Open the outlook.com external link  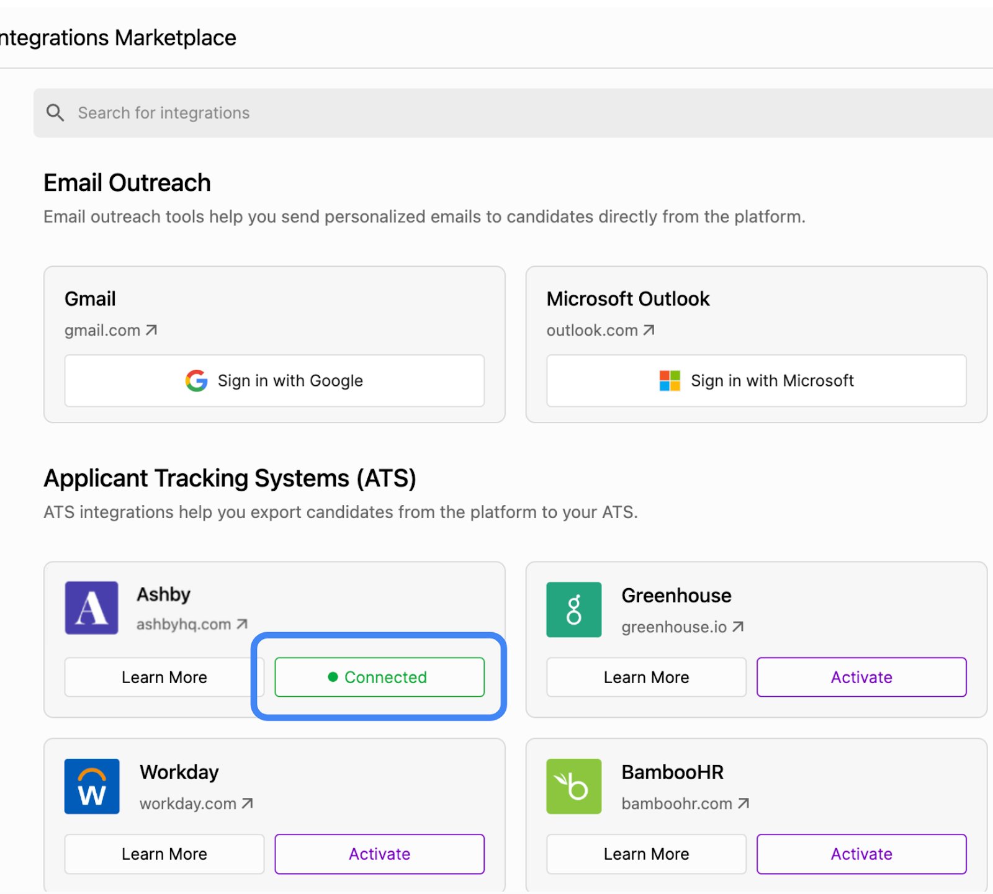[x=601, y=330]
